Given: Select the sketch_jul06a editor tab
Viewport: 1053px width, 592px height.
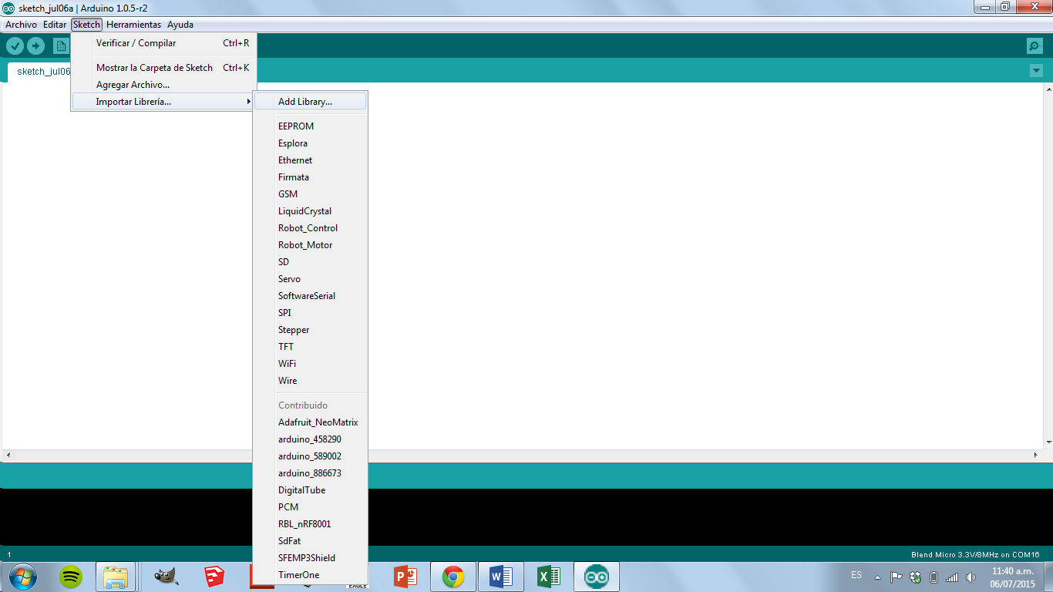Looking at the screenshot, I should tap(40, 72).
